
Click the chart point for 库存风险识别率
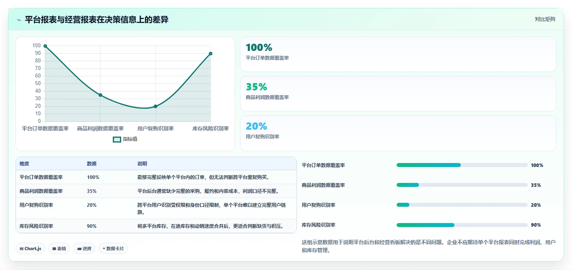pos(210,54)
